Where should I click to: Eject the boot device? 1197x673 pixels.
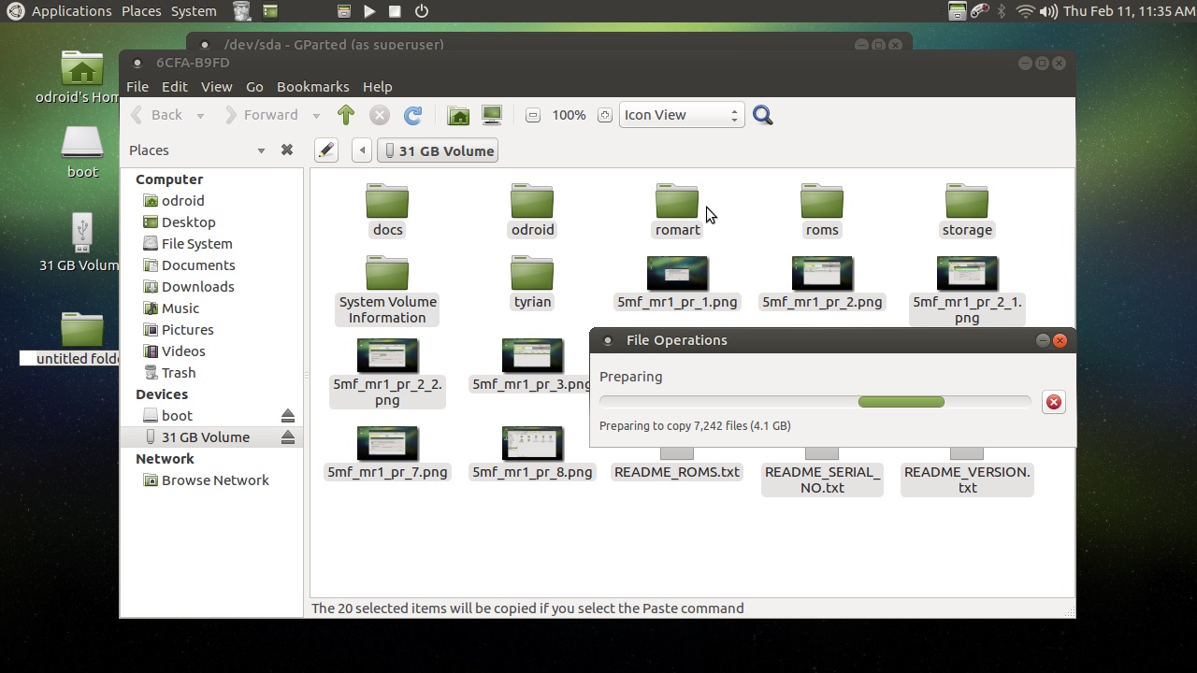pos(288,416)
